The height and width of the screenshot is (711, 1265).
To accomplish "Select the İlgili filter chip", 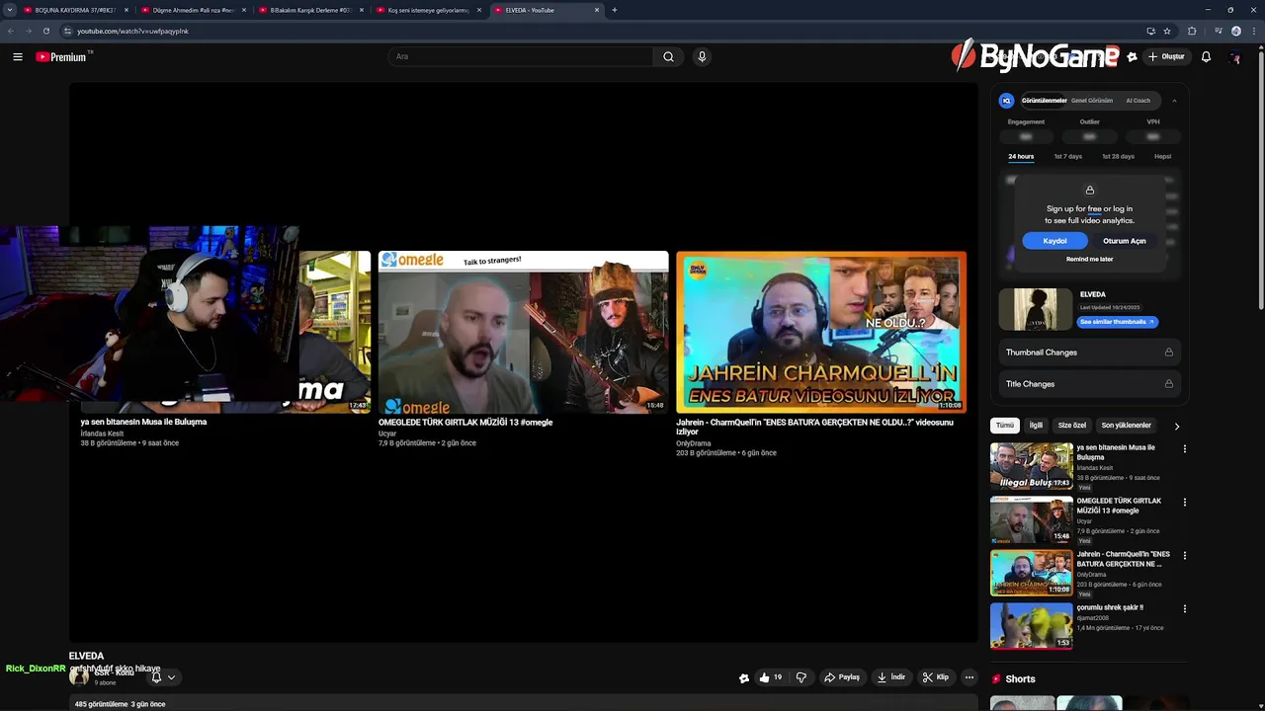I will tap(1036, 426).
